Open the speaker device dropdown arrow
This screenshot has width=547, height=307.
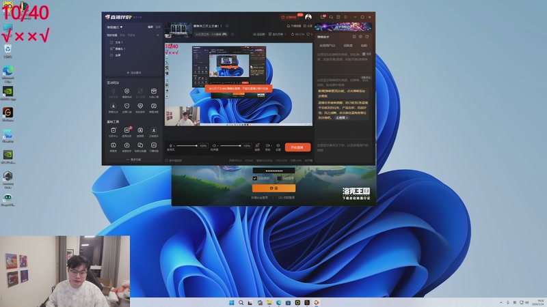217,146
